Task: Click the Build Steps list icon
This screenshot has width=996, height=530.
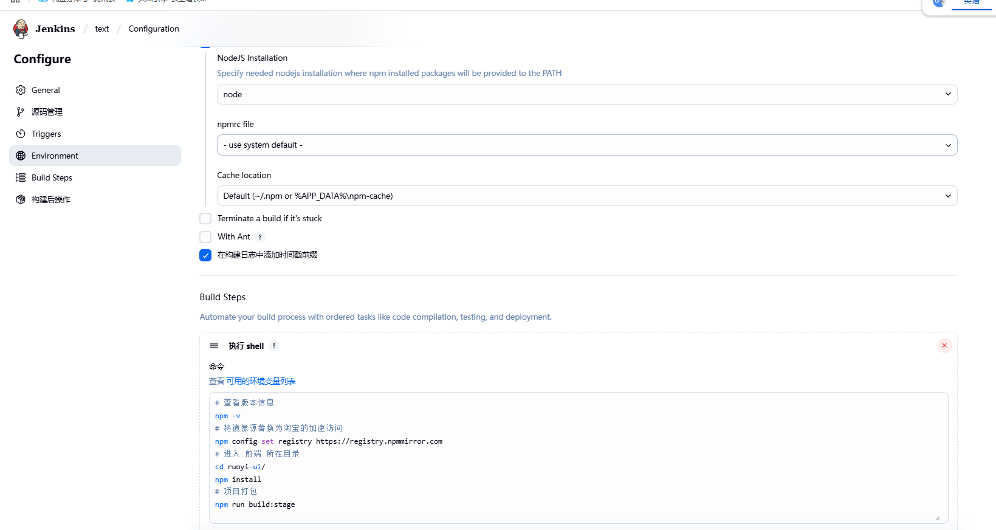Action: click(x=21, y=177)
